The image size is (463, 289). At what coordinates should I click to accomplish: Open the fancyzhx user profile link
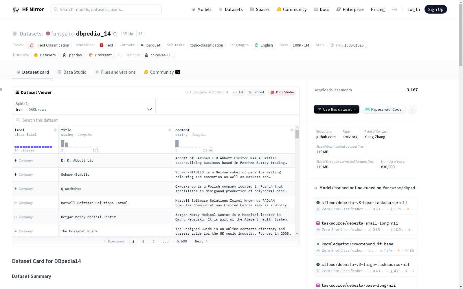point(62,34)
